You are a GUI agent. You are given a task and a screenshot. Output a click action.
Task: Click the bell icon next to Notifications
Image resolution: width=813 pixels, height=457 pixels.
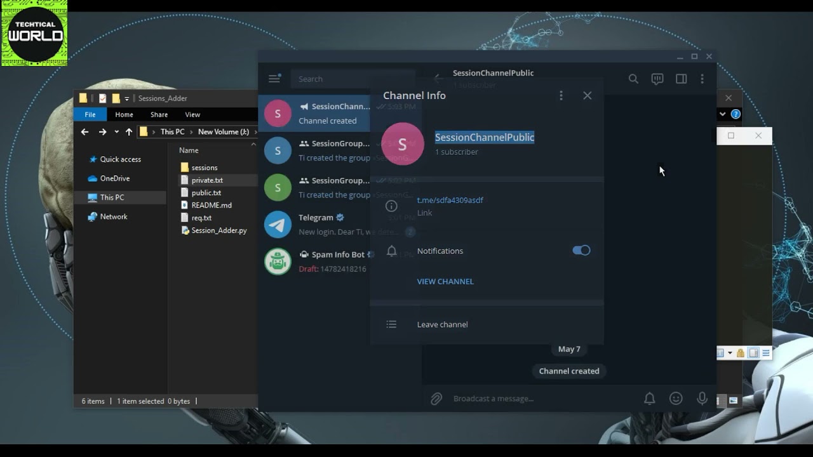point(392,251)
